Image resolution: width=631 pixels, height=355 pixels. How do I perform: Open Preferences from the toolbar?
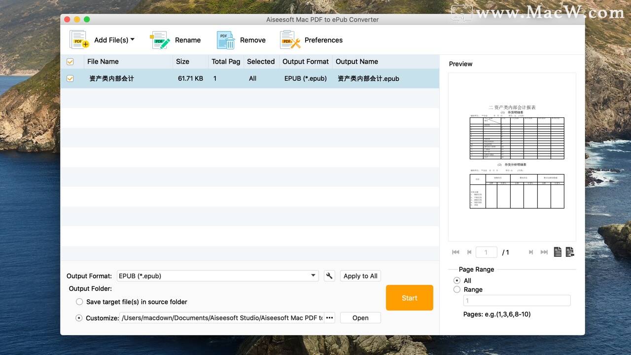pyautogui.click(x=312, y=40)
